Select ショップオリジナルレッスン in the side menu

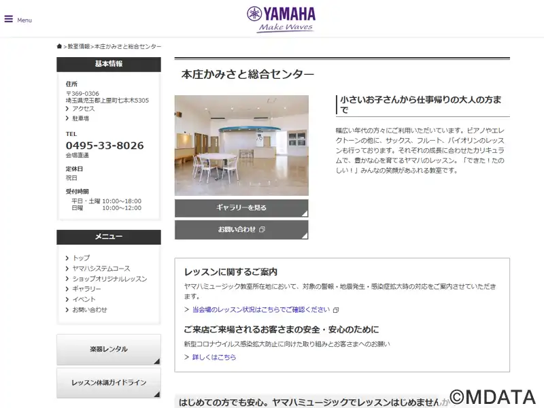tap(109, 279)
